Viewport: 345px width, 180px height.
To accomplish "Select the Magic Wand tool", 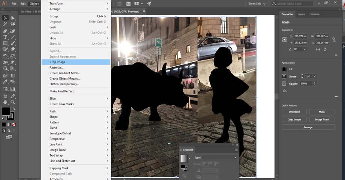I will 5,24.
